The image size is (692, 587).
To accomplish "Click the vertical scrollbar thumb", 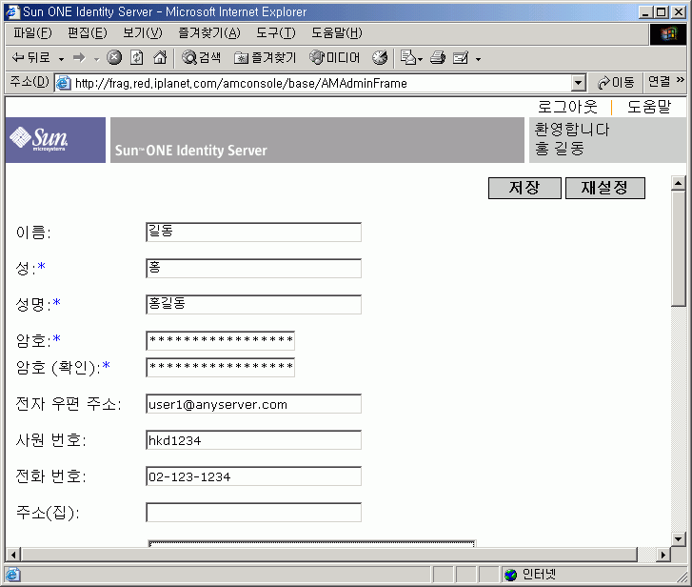I will (x=678, y=248).
